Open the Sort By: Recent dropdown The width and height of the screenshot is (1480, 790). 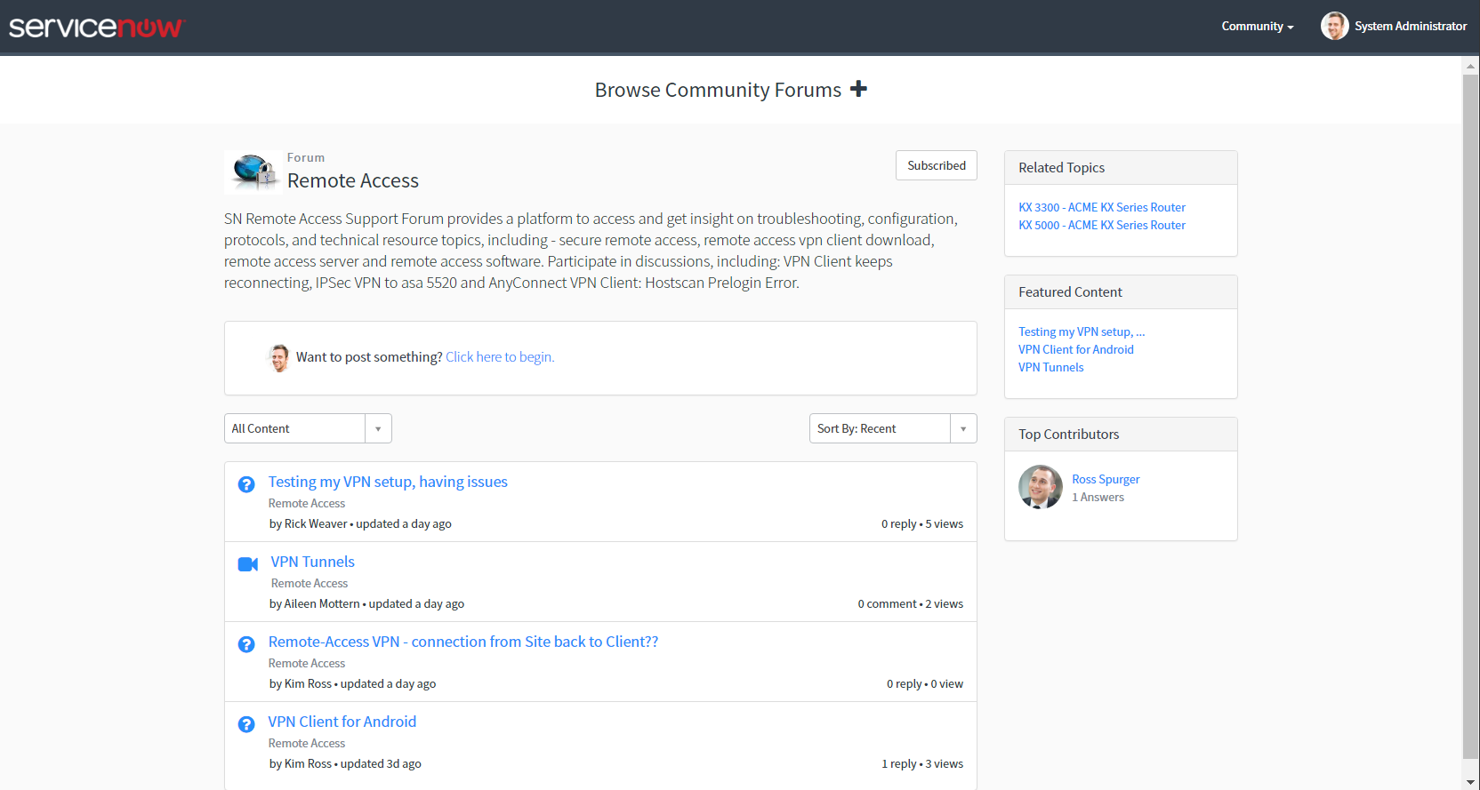(893, 428)
